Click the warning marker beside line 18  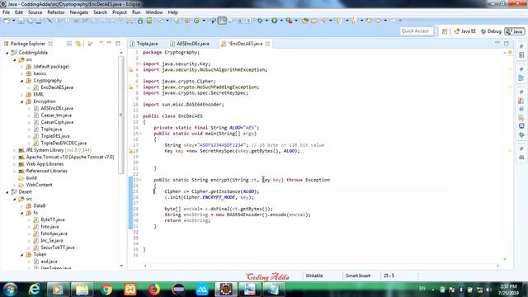coord(130,151)
